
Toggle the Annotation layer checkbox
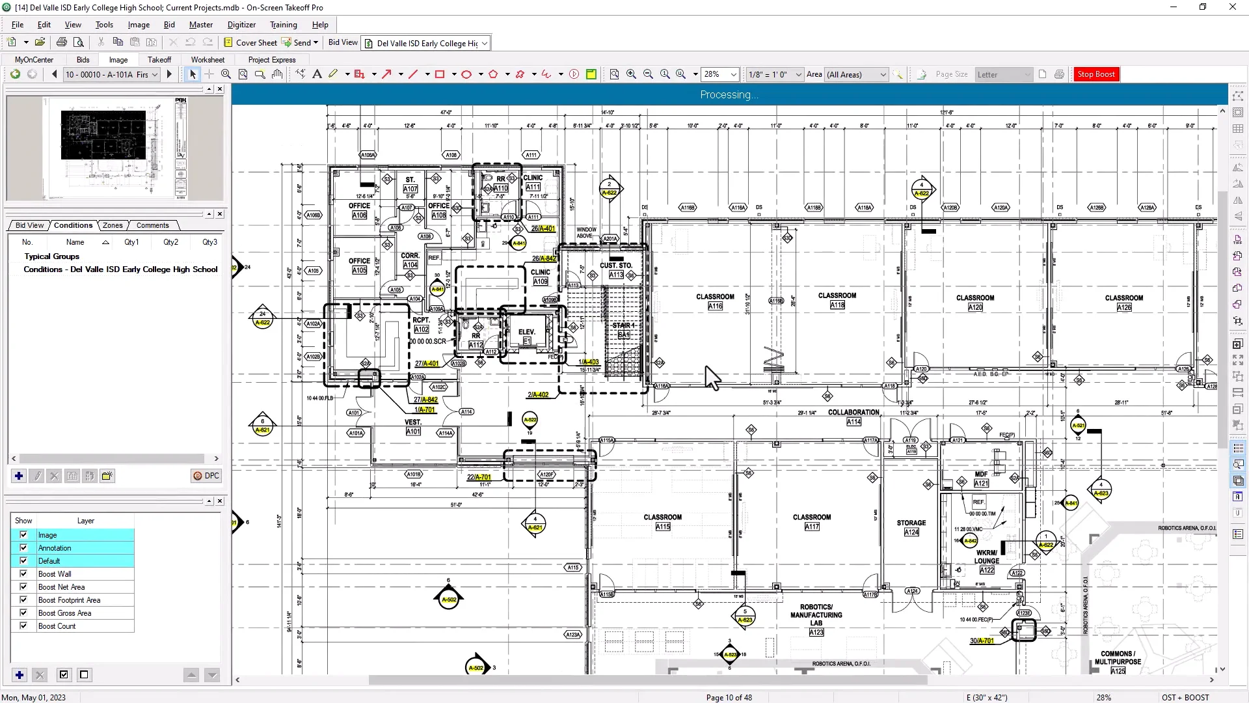pos(23,548)
